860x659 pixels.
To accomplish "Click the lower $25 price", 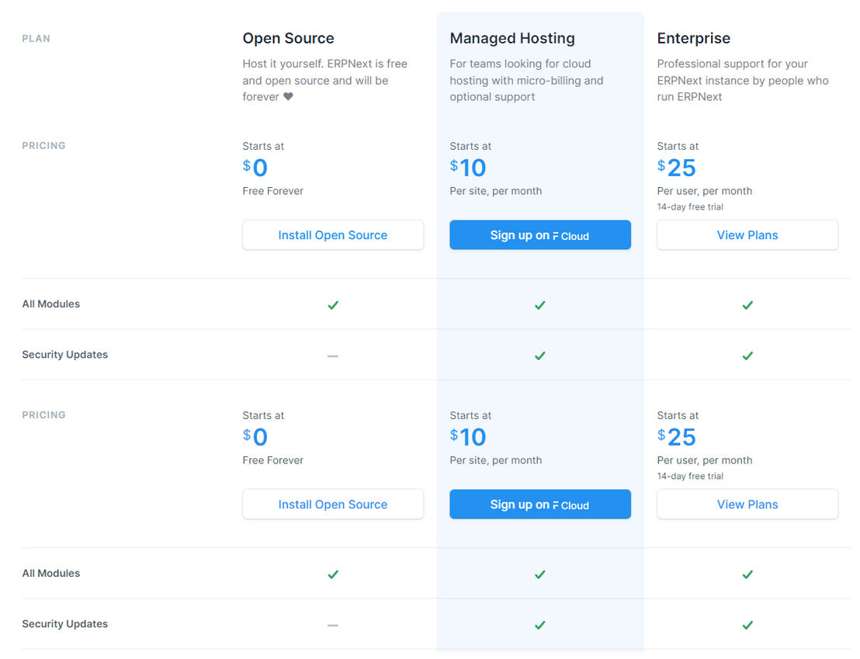I will (x=676, y=437).
